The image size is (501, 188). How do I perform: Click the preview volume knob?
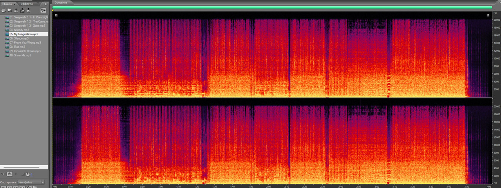click(x=27, y=174)
